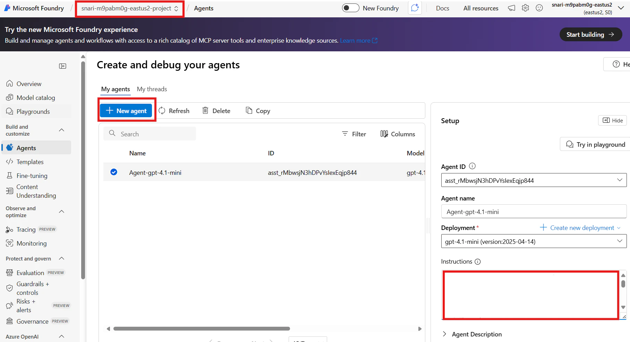This screenshot has height=342, width=630.
Task: Sort by the Name column header
Action: point(137,153)
